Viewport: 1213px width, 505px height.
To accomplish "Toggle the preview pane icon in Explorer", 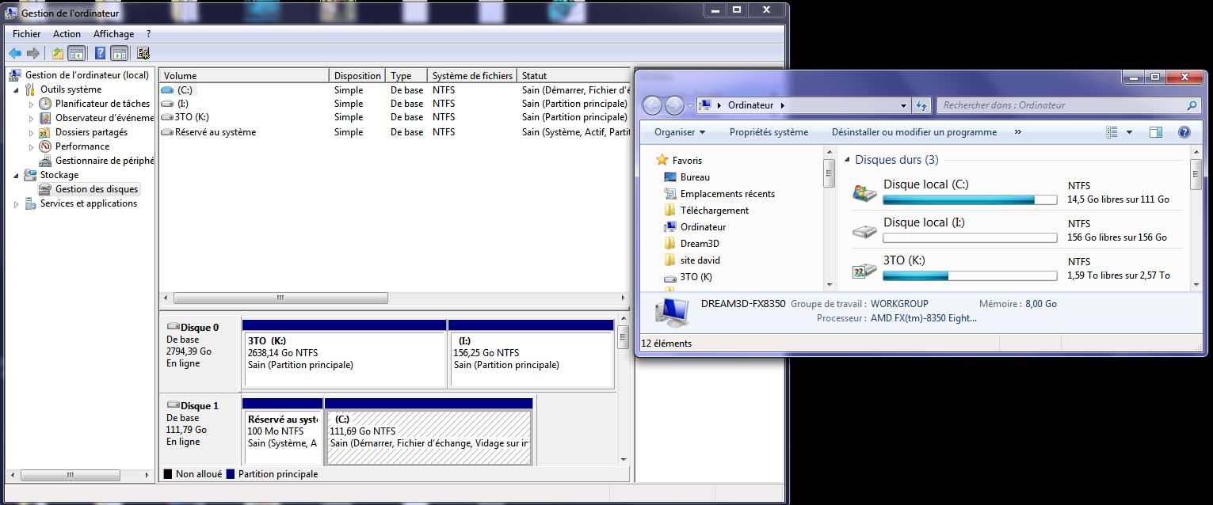I will coord(1156,132).
